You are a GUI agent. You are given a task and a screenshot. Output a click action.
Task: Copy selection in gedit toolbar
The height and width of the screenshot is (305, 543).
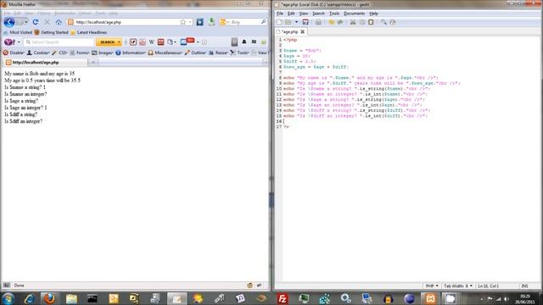click(x=362, y=22)
